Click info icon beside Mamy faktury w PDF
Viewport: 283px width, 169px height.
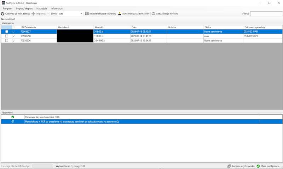pos(13,121)
